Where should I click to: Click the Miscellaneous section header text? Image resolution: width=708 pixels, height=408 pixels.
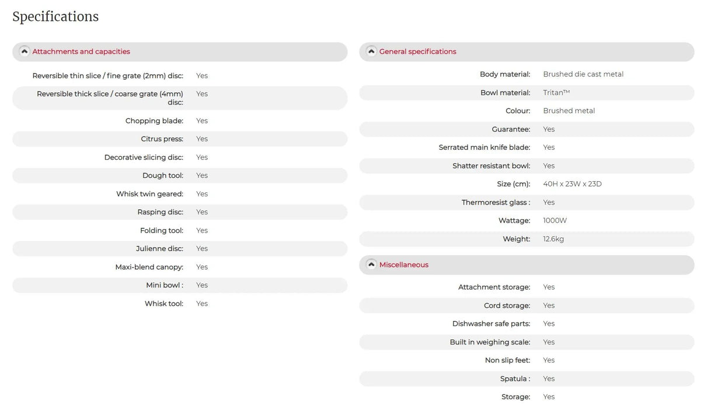[403, 265]
